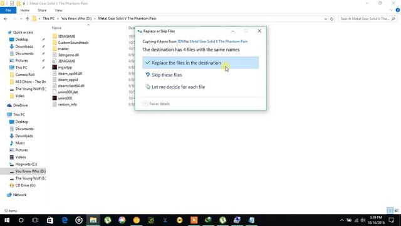Open Hogwarts (C:) drive

pyautogui.click(x=26, y=164)
